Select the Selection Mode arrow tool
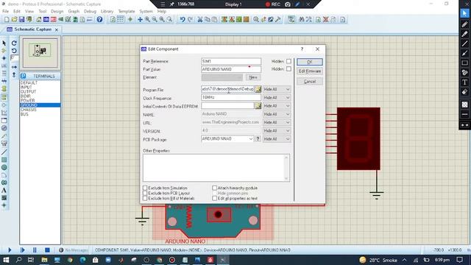Viewport: 471px width, 265px height. 4,43
